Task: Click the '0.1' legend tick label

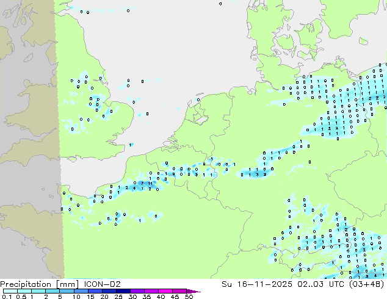Action: [7, 297]
